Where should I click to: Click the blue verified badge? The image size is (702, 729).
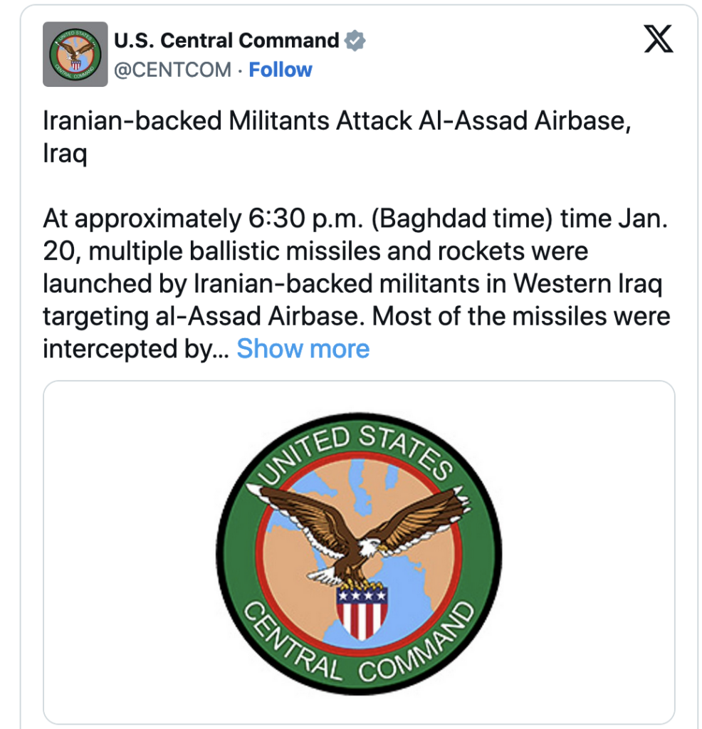pos(355,41)
